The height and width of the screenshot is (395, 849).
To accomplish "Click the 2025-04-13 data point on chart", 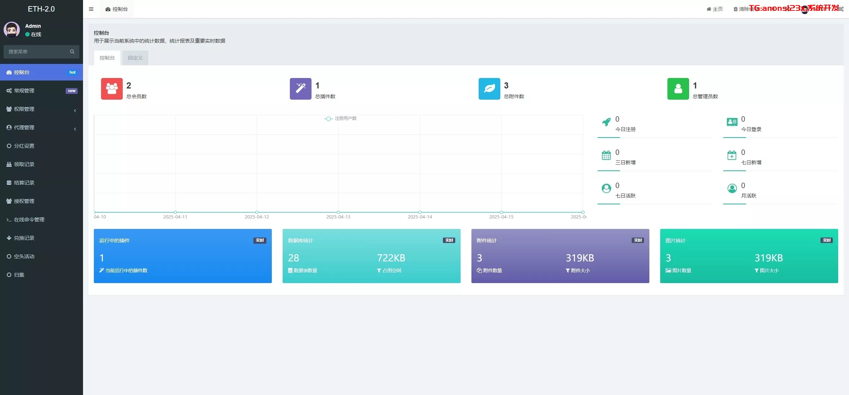I will [x=338, y=212].
